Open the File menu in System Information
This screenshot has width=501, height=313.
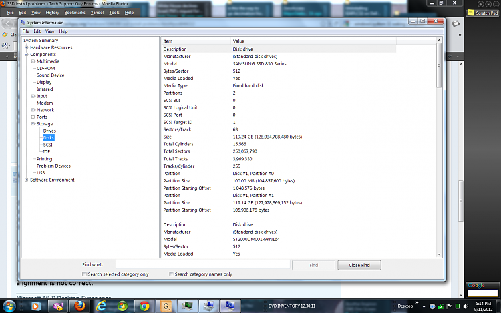coord(25,31)
